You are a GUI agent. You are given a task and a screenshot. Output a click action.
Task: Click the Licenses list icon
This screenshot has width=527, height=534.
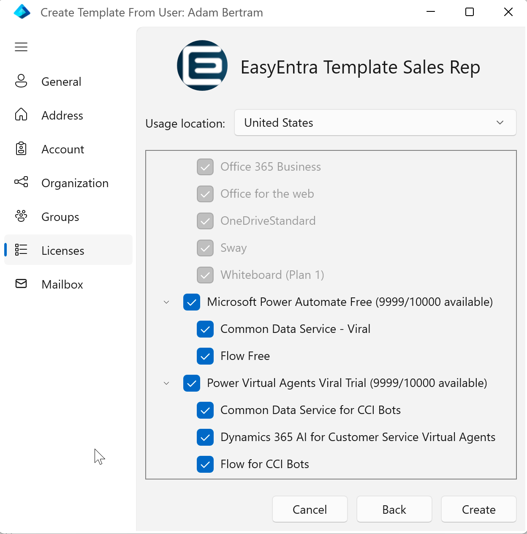[x=21, y=250]
